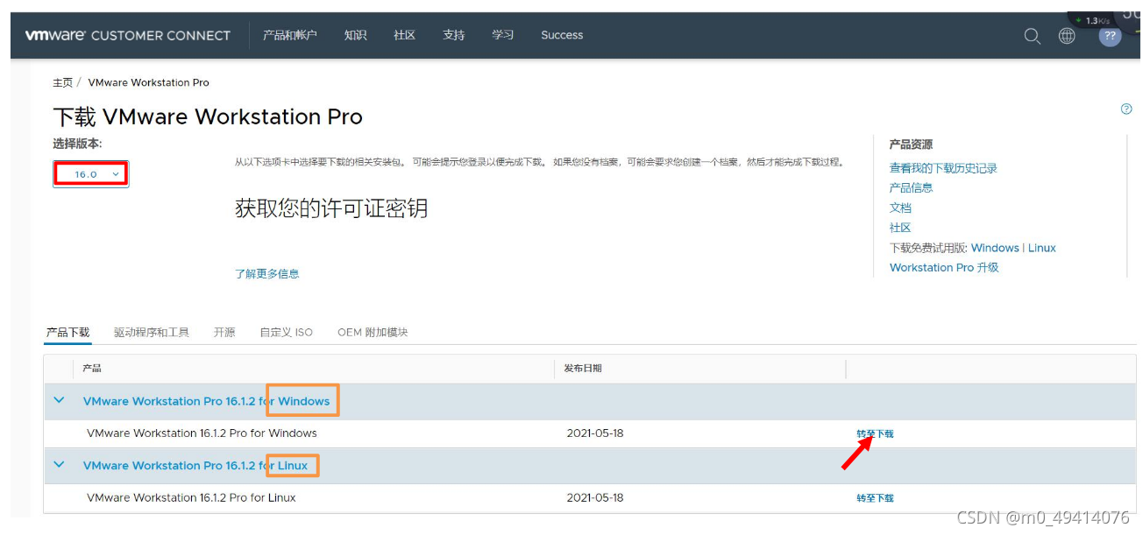The width and height of the screenshot is (1143, 535).
Task: Open the search magnifier icon
Action: (x=1033, y=36)
